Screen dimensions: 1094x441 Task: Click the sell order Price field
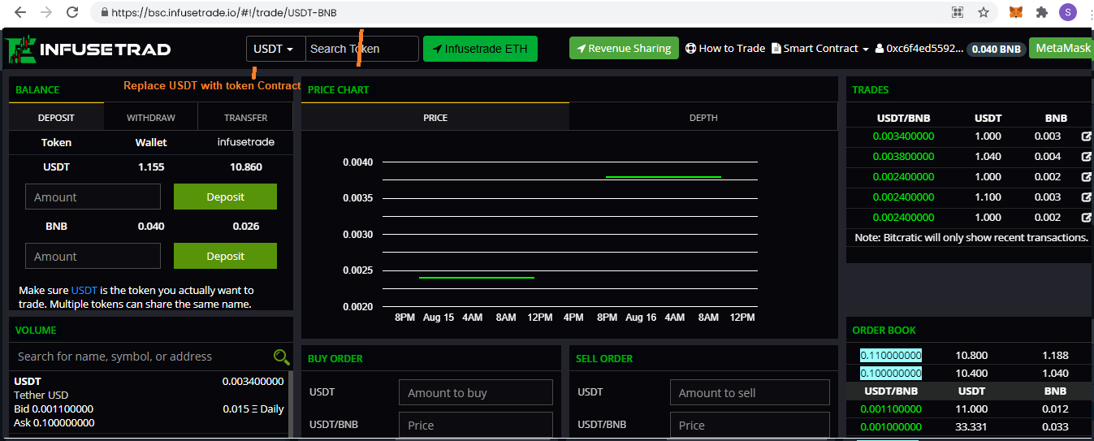[x=750, y=425]
